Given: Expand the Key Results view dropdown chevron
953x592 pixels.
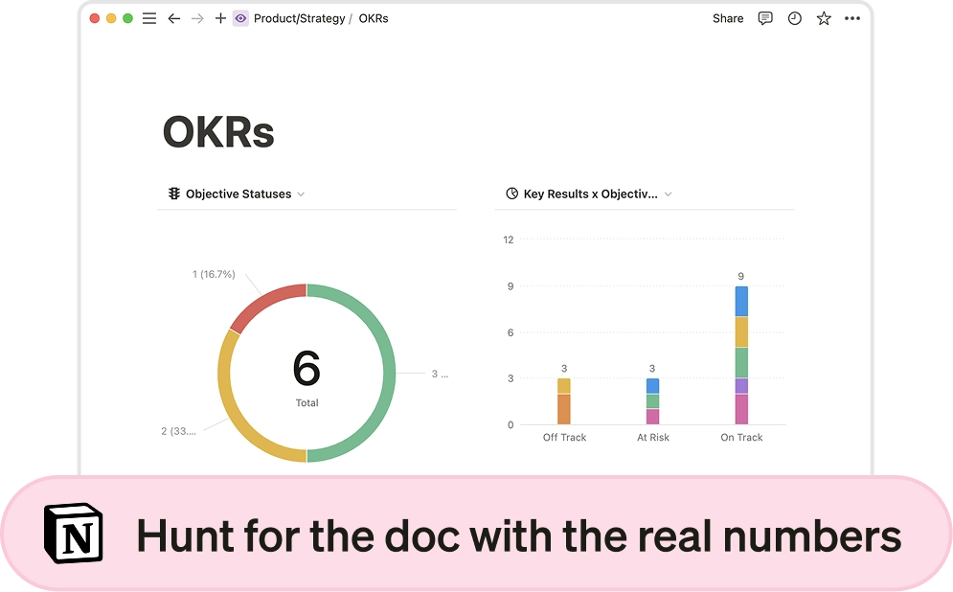Looking at the screenshot, I should tap(668, 194).
